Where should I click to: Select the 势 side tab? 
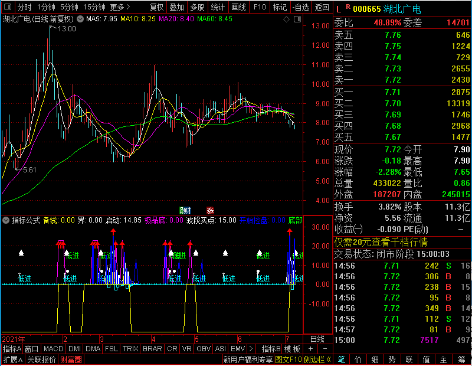point(392,360)
